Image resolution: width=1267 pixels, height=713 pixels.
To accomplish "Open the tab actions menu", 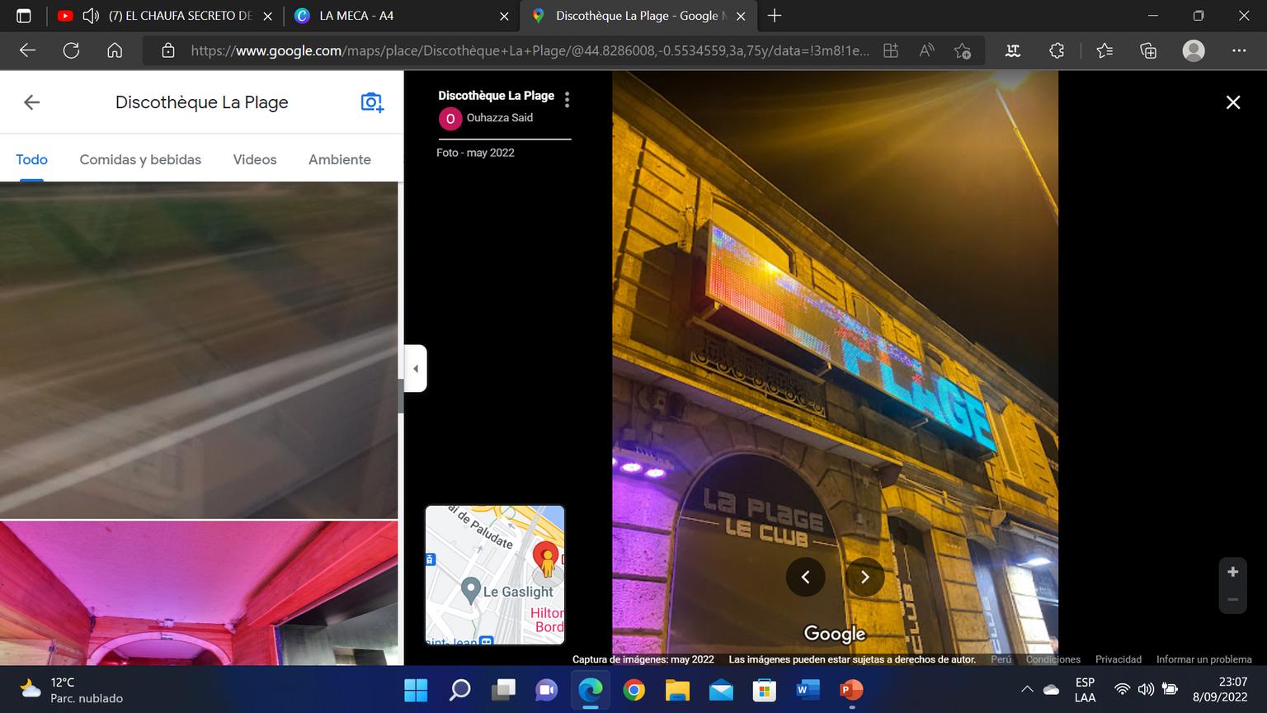I will 24,16.
